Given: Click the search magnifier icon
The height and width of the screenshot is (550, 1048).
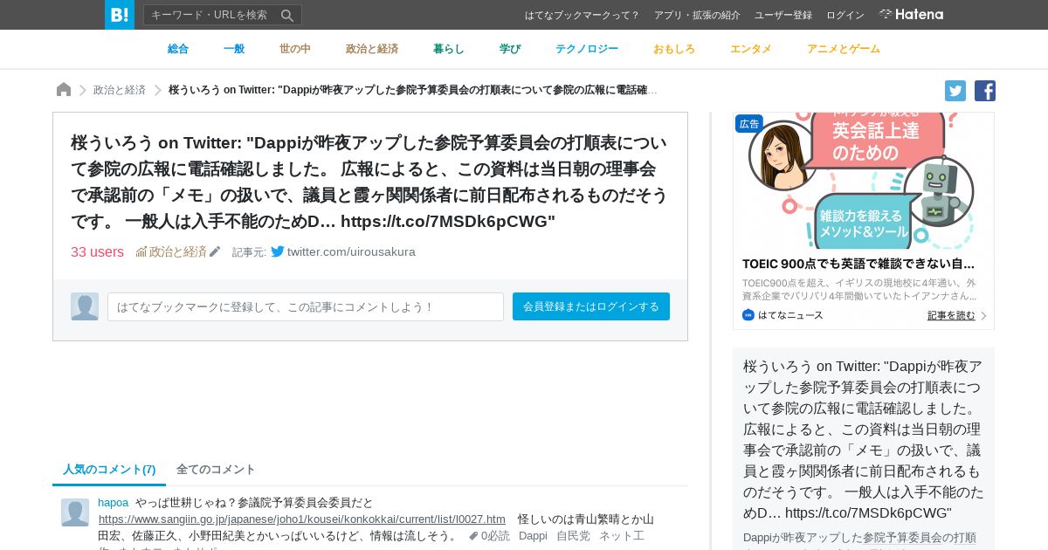Looking at the screenshot, I should 286,15.
